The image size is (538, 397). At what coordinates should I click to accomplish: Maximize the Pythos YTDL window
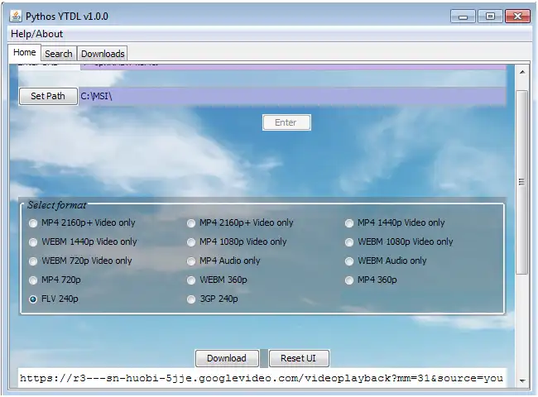click(490, 17)
